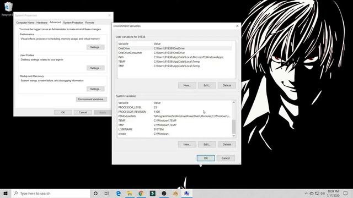The width and height of the screenshot is (353, 198).
Task: Close the Environment Variables dialog
Action: (237, 26)
